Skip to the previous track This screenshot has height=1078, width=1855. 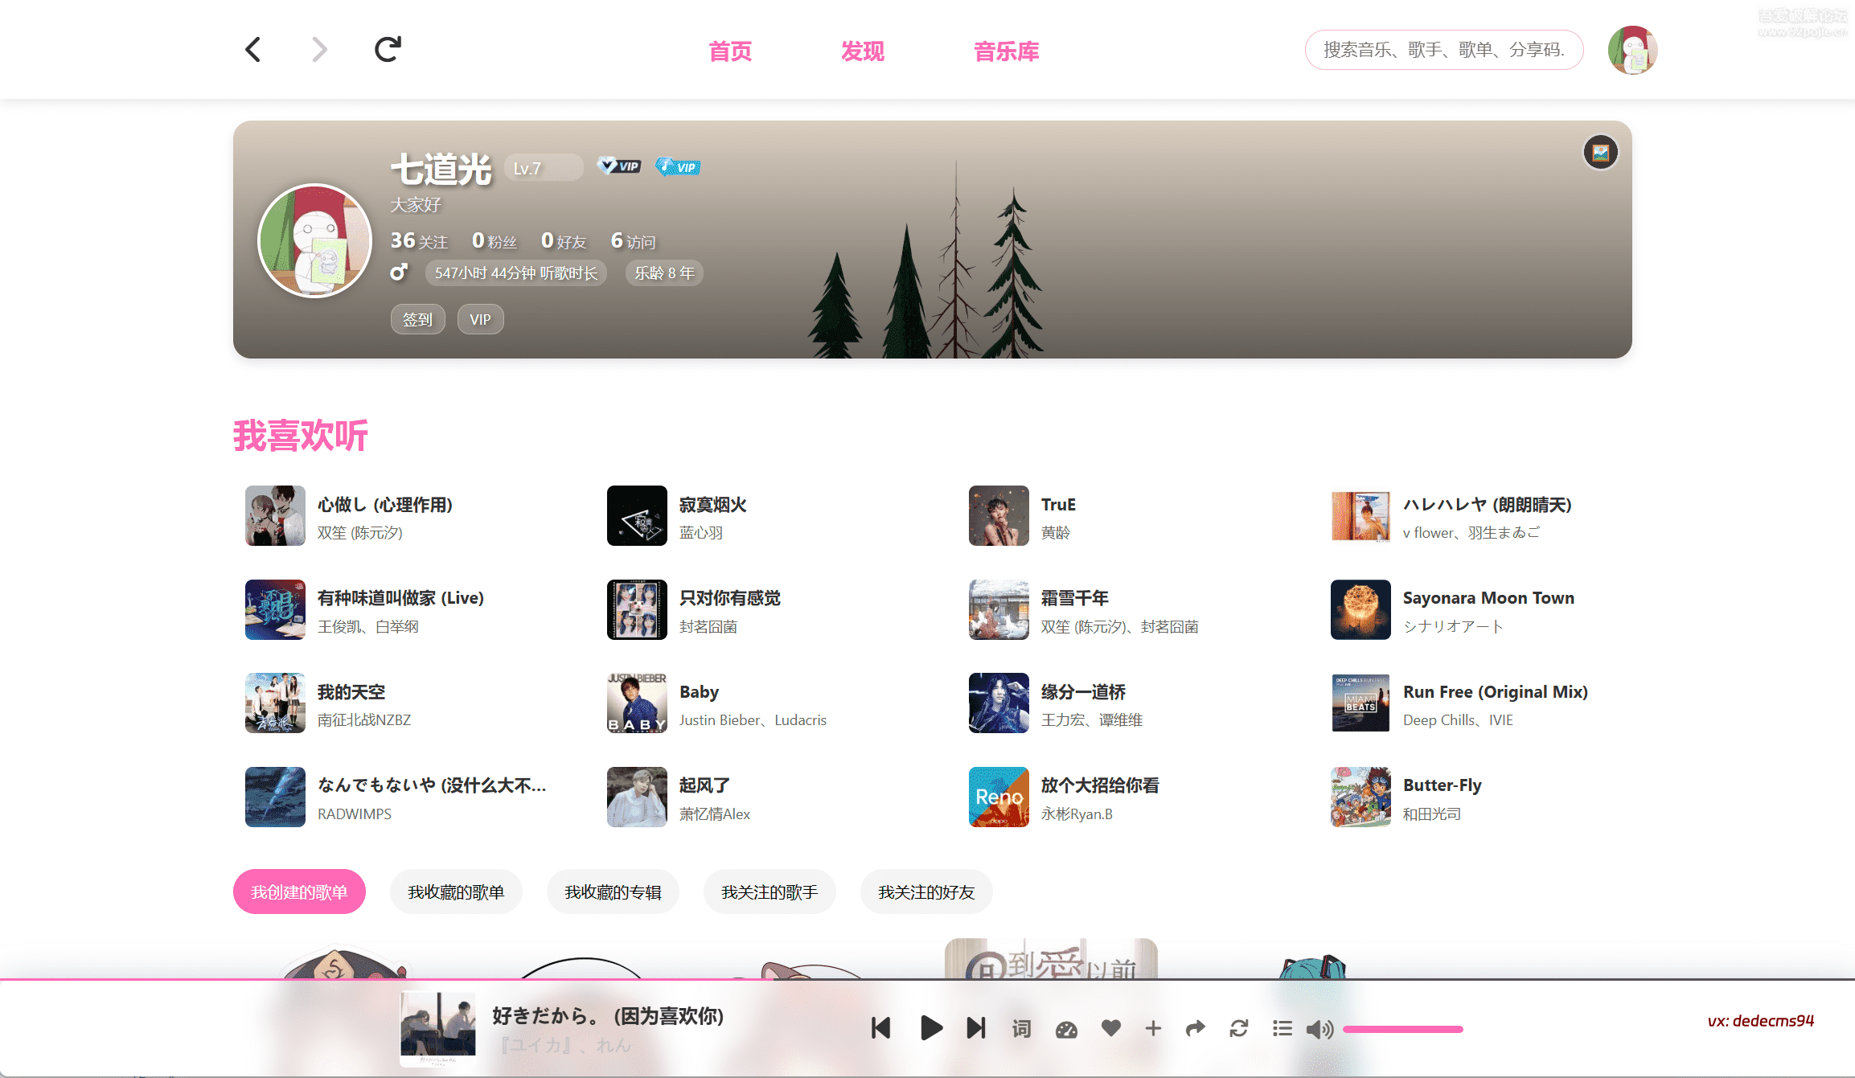coord(881,1028)
